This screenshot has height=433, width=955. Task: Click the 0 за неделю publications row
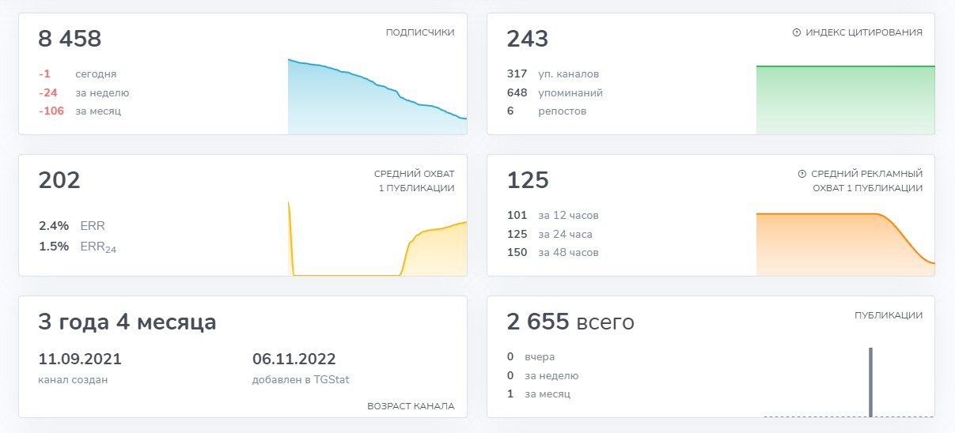point(543,375)
